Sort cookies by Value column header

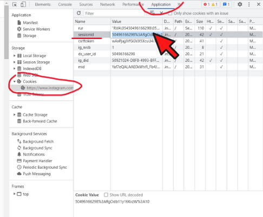pos(136,21)
